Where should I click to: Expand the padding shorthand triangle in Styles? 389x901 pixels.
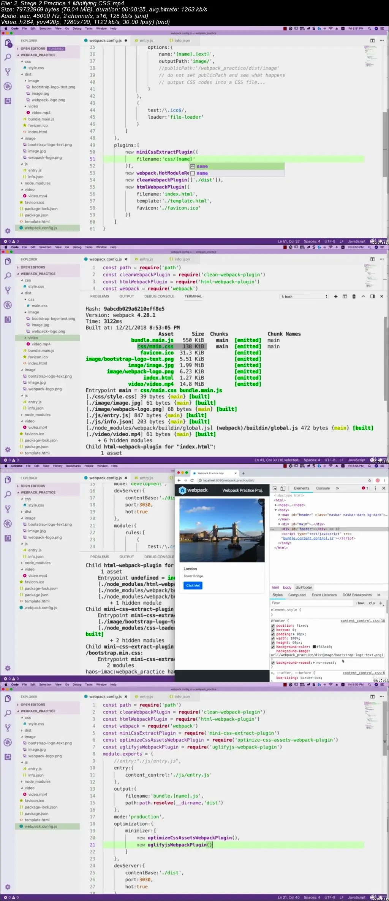(x=294, y=634)
